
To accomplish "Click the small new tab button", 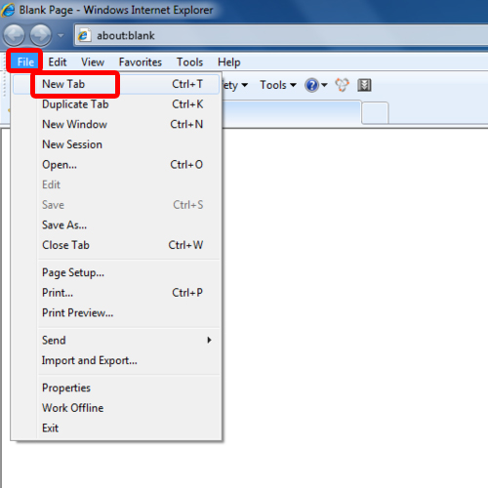I will pyautogui.click(x=375, y=113).
